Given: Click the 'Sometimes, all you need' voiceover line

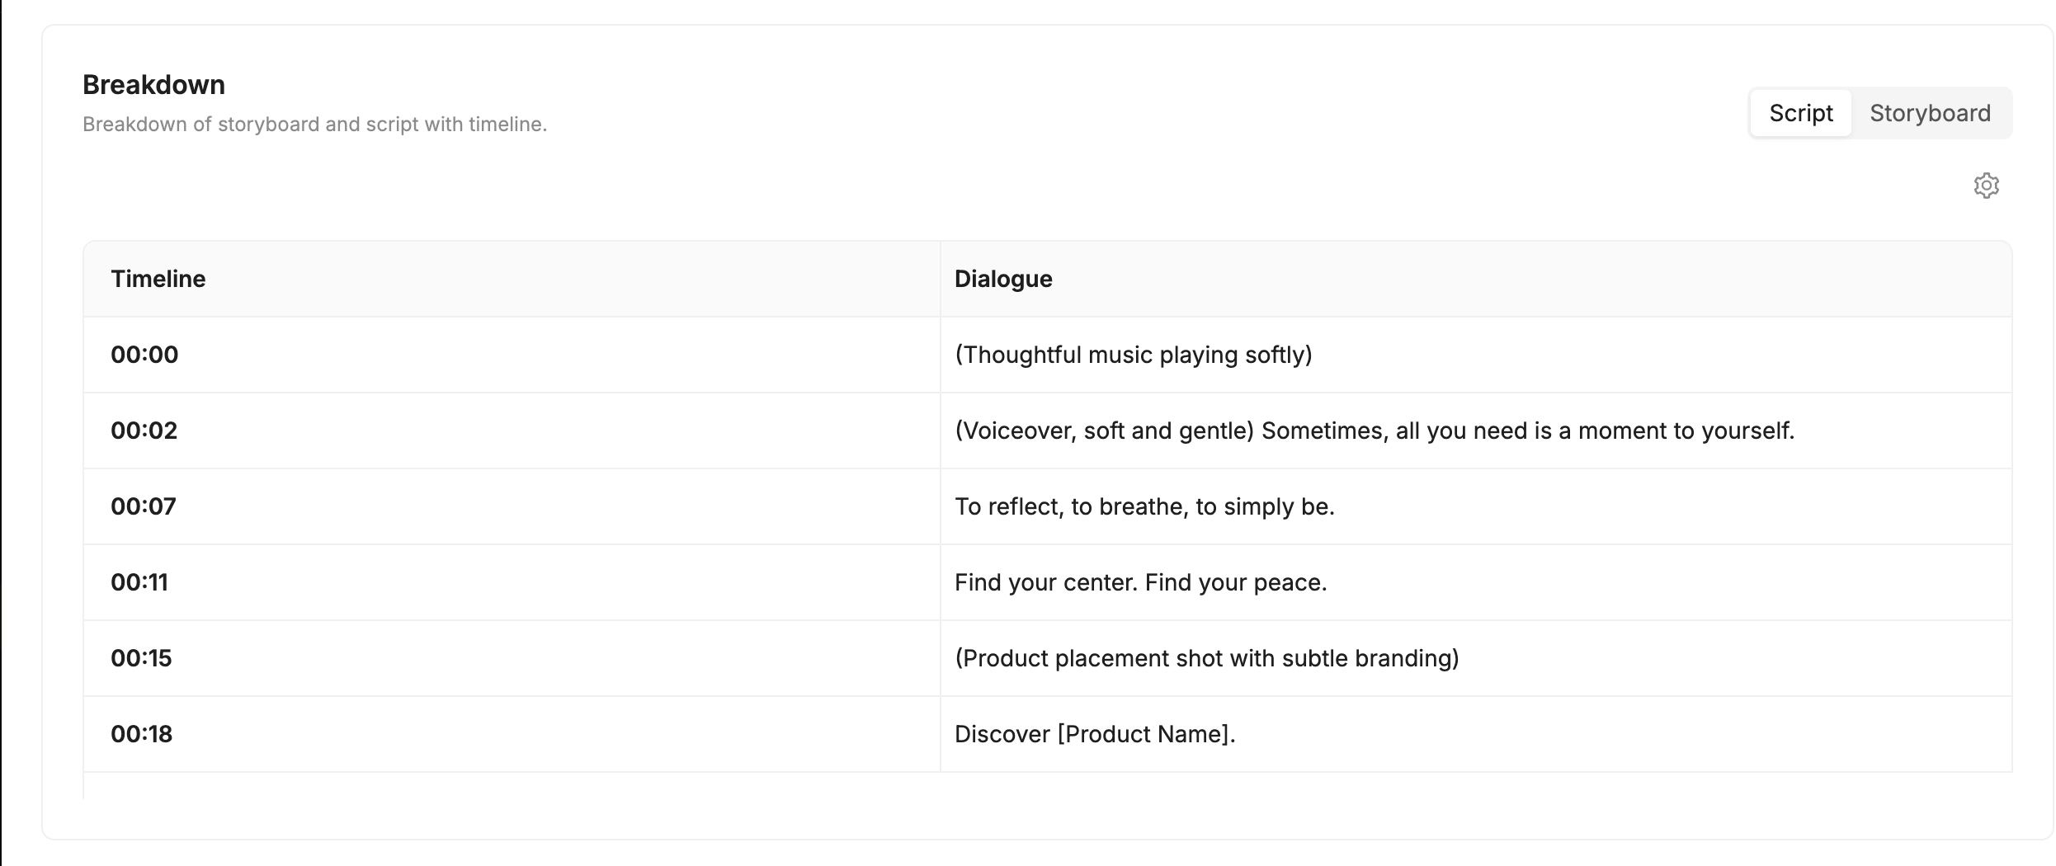Looking at the screenshot, I should click(x=1374, y=431).
